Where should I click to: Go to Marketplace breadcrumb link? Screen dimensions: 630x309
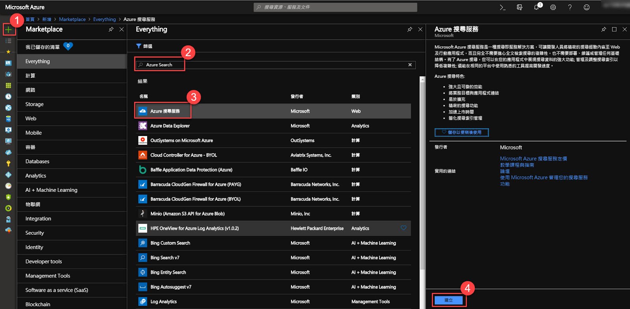72,19
